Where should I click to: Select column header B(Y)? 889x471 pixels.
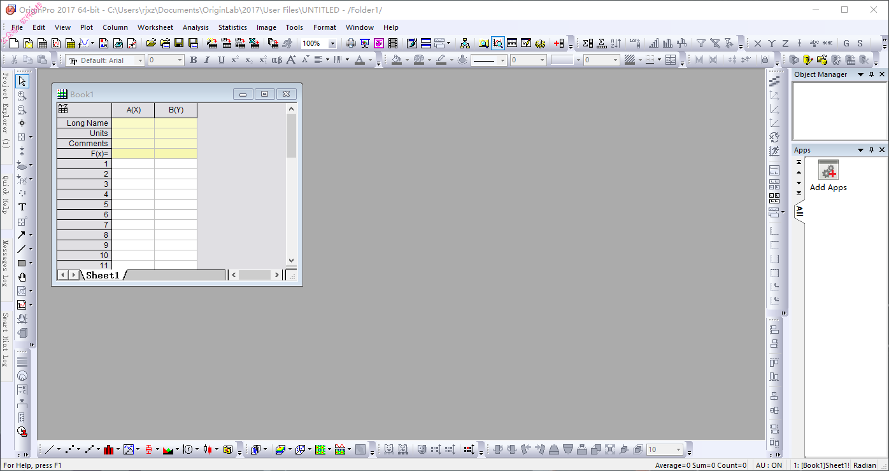pyautogui.click(x=176, y=110)
